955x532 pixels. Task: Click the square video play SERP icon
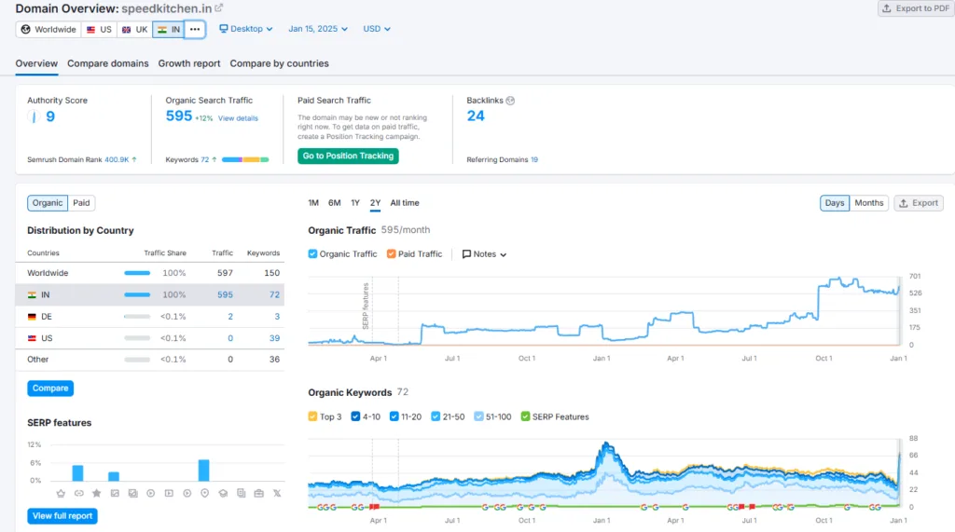click(169, 493)
